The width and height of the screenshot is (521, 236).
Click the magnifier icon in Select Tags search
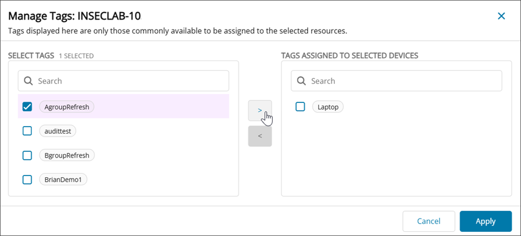coord(28,81)
